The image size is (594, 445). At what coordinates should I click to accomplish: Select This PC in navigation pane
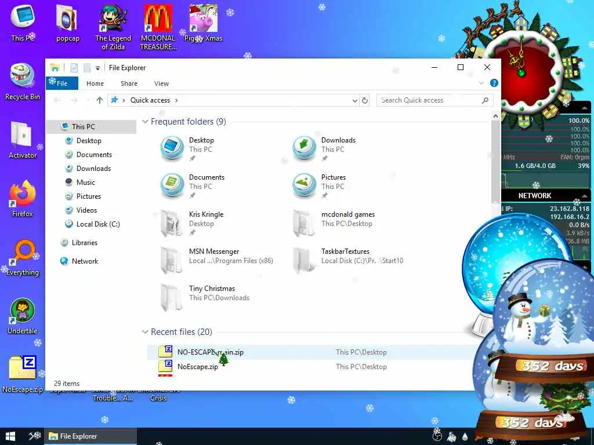click(91, 127)
